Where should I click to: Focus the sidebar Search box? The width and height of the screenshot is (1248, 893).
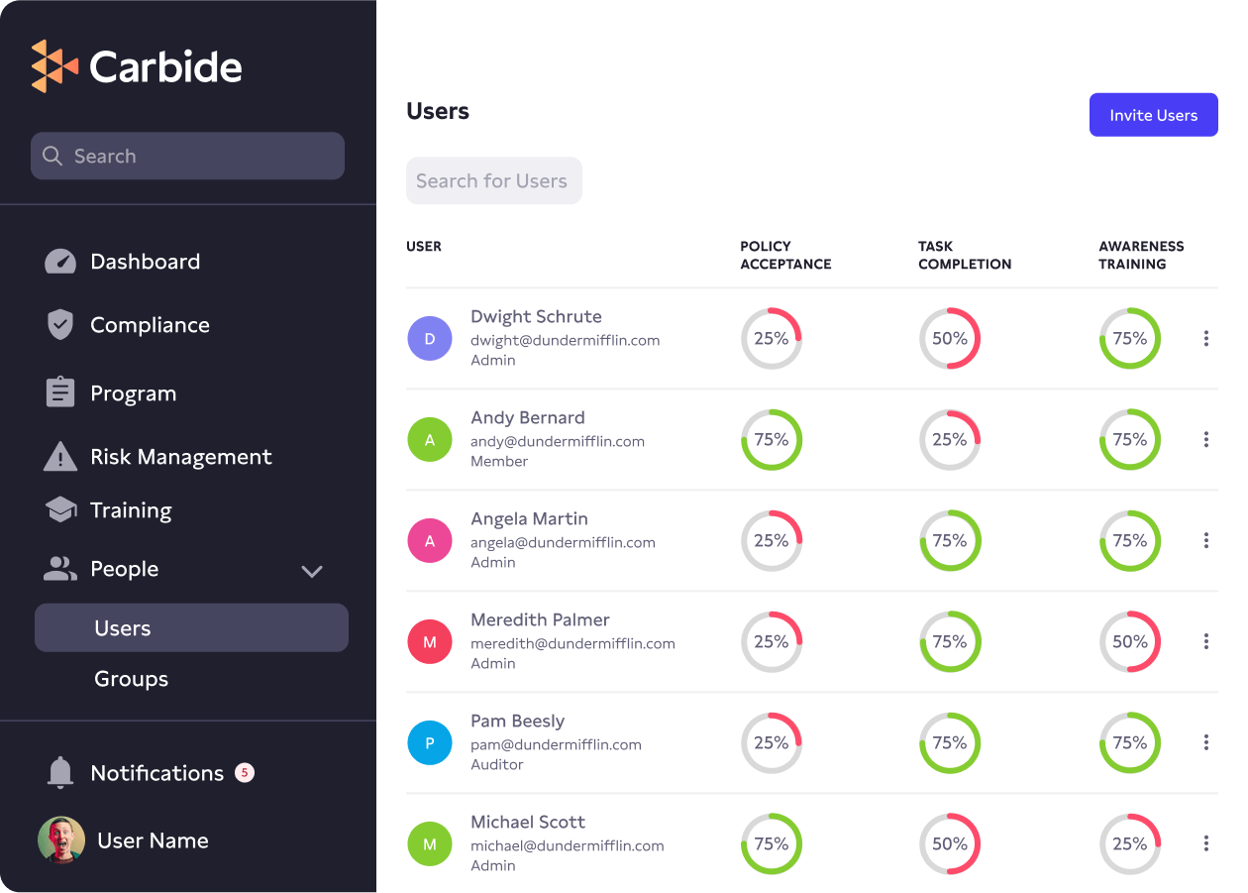[188, 157]
